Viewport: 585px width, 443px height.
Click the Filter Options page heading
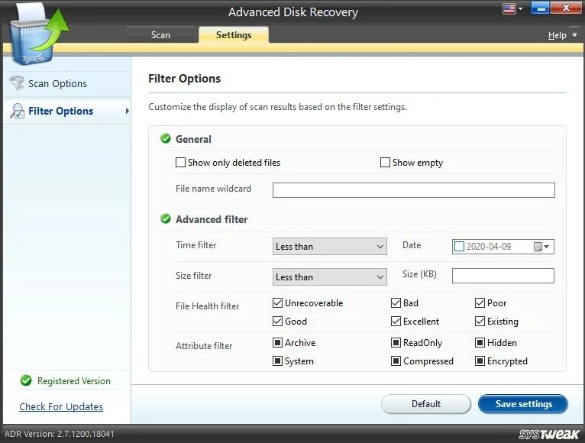pyautogui.click(x=184, y=79)
